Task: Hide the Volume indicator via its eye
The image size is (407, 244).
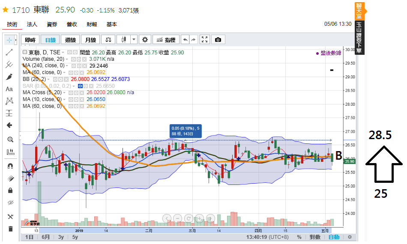Action: [x=73, y=60]
